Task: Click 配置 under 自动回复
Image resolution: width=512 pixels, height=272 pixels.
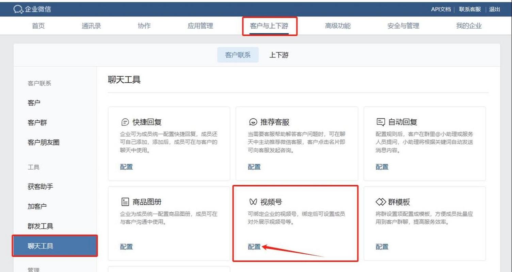Action: pos(382,167)
